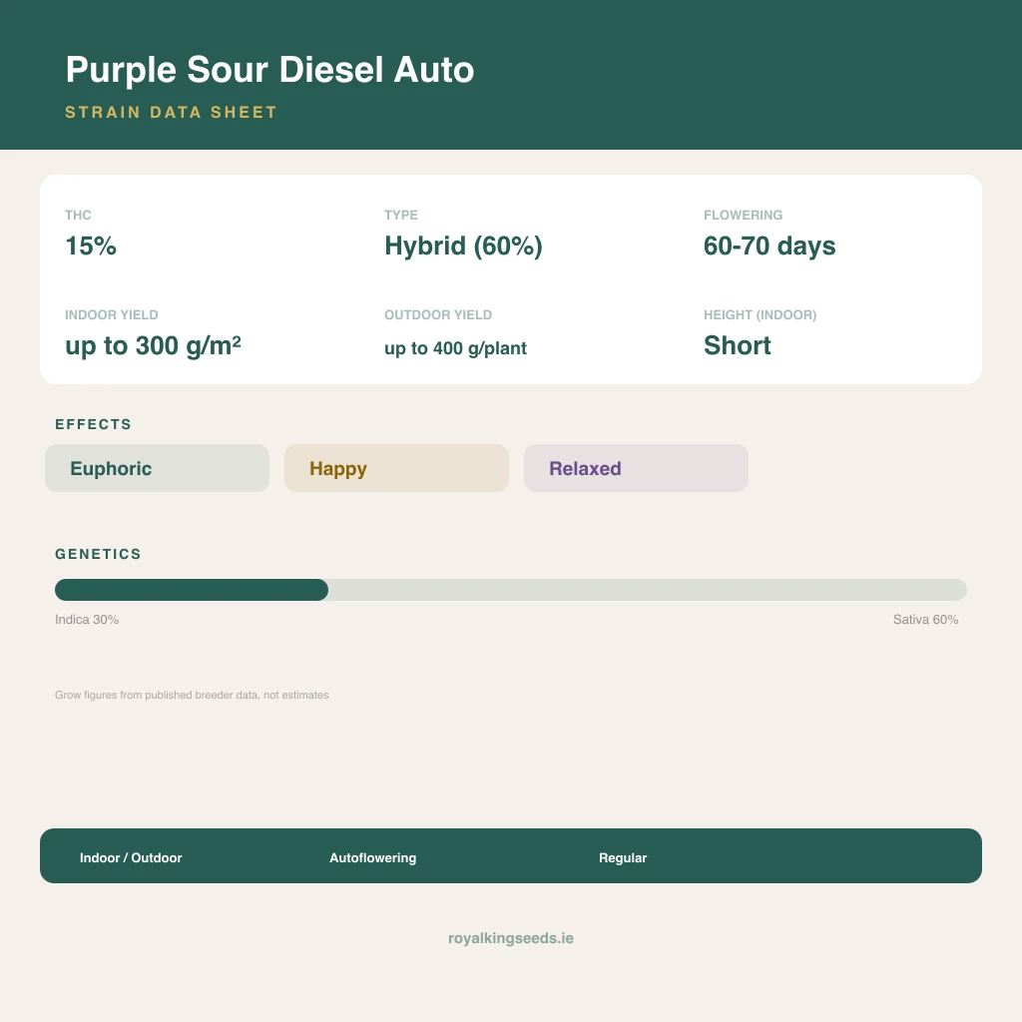Image resolution: width=1022 pixels, height=1022 pixels.
Task: Click the Purple Sour Diesel Auto title
Action: click(269, 71)
